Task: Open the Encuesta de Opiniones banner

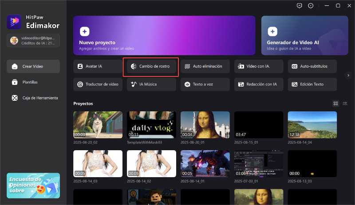Action: coord(33,186)
